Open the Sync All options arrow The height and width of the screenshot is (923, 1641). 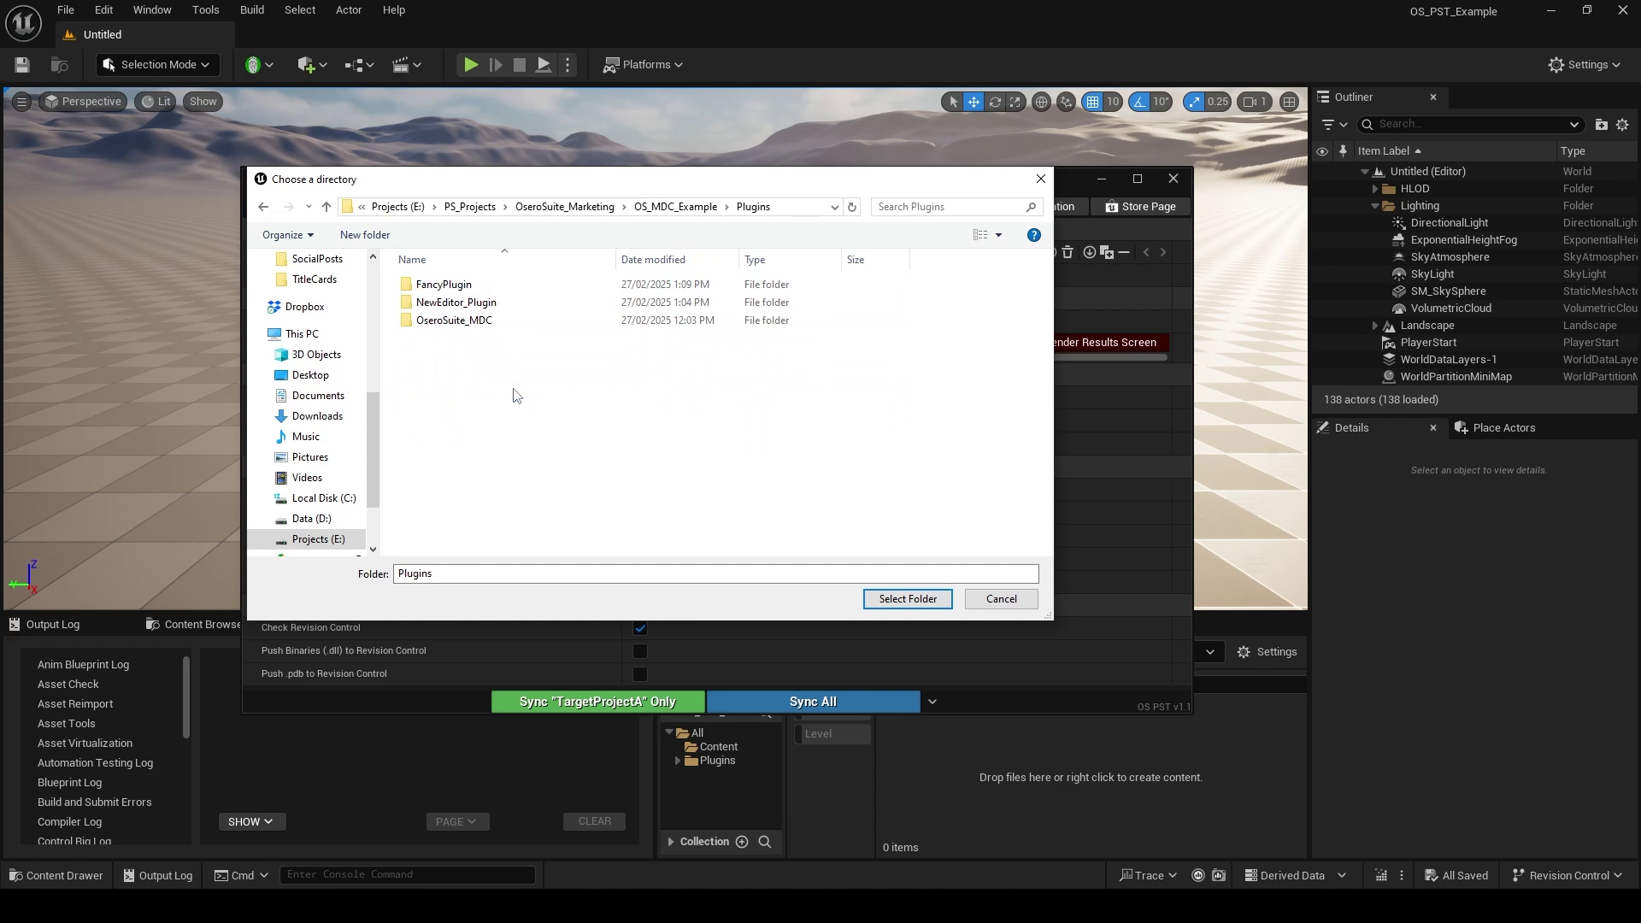932,702
